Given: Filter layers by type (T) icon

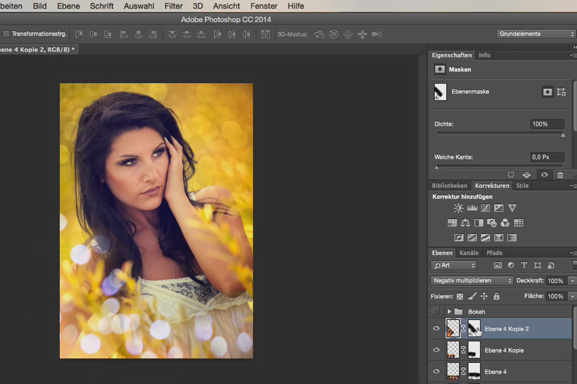Looking at the screenshot, I should tap(524, 265).
